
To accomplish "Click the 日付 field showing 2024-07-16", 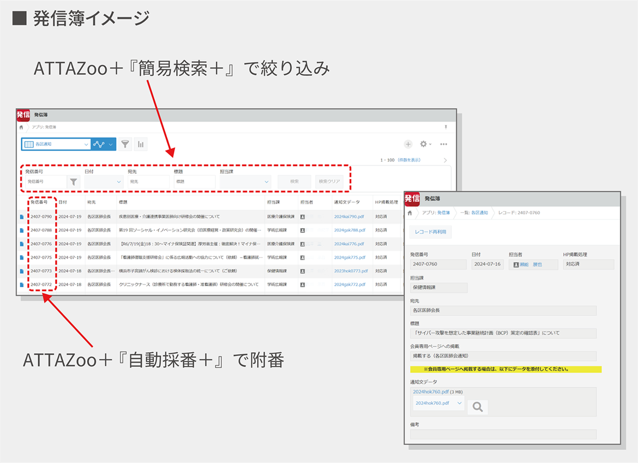I will 487,264.
